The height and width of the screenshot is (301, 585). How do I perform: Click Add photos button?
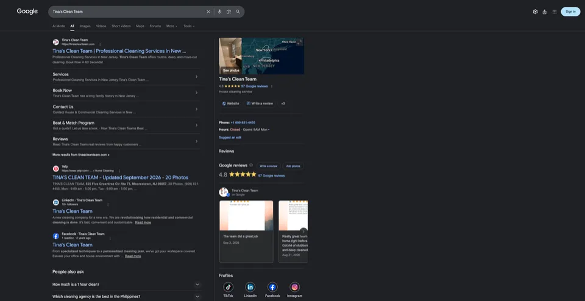tap(293, 166)
